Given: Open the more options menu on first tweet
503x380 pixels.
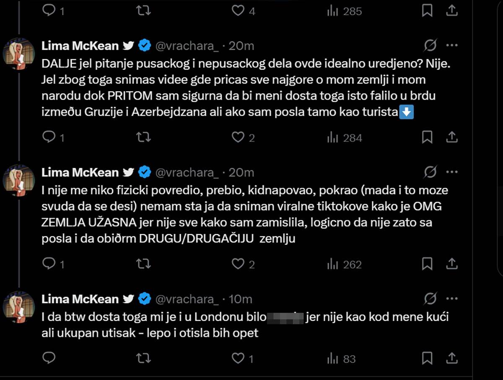Looking at the screenshot, I should (452, 46).
